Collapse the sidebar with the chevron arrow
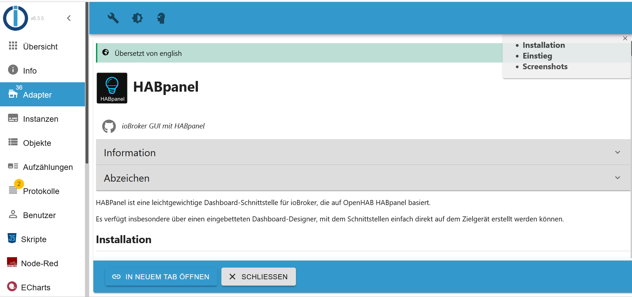 pyautogui.click(x=69, y=18)
